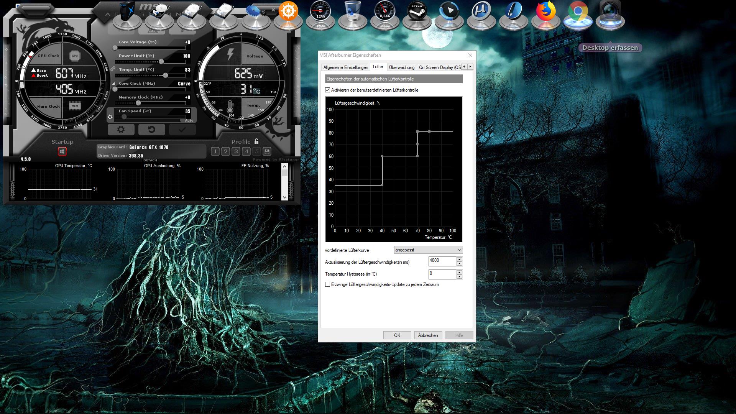
Task: Select profile slot 2
Action: pyautogui.click(x=225, y=151)
